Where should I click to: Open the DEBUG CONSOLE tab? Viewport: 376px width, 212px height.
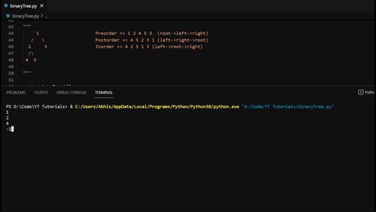click(x=72, y=92)
